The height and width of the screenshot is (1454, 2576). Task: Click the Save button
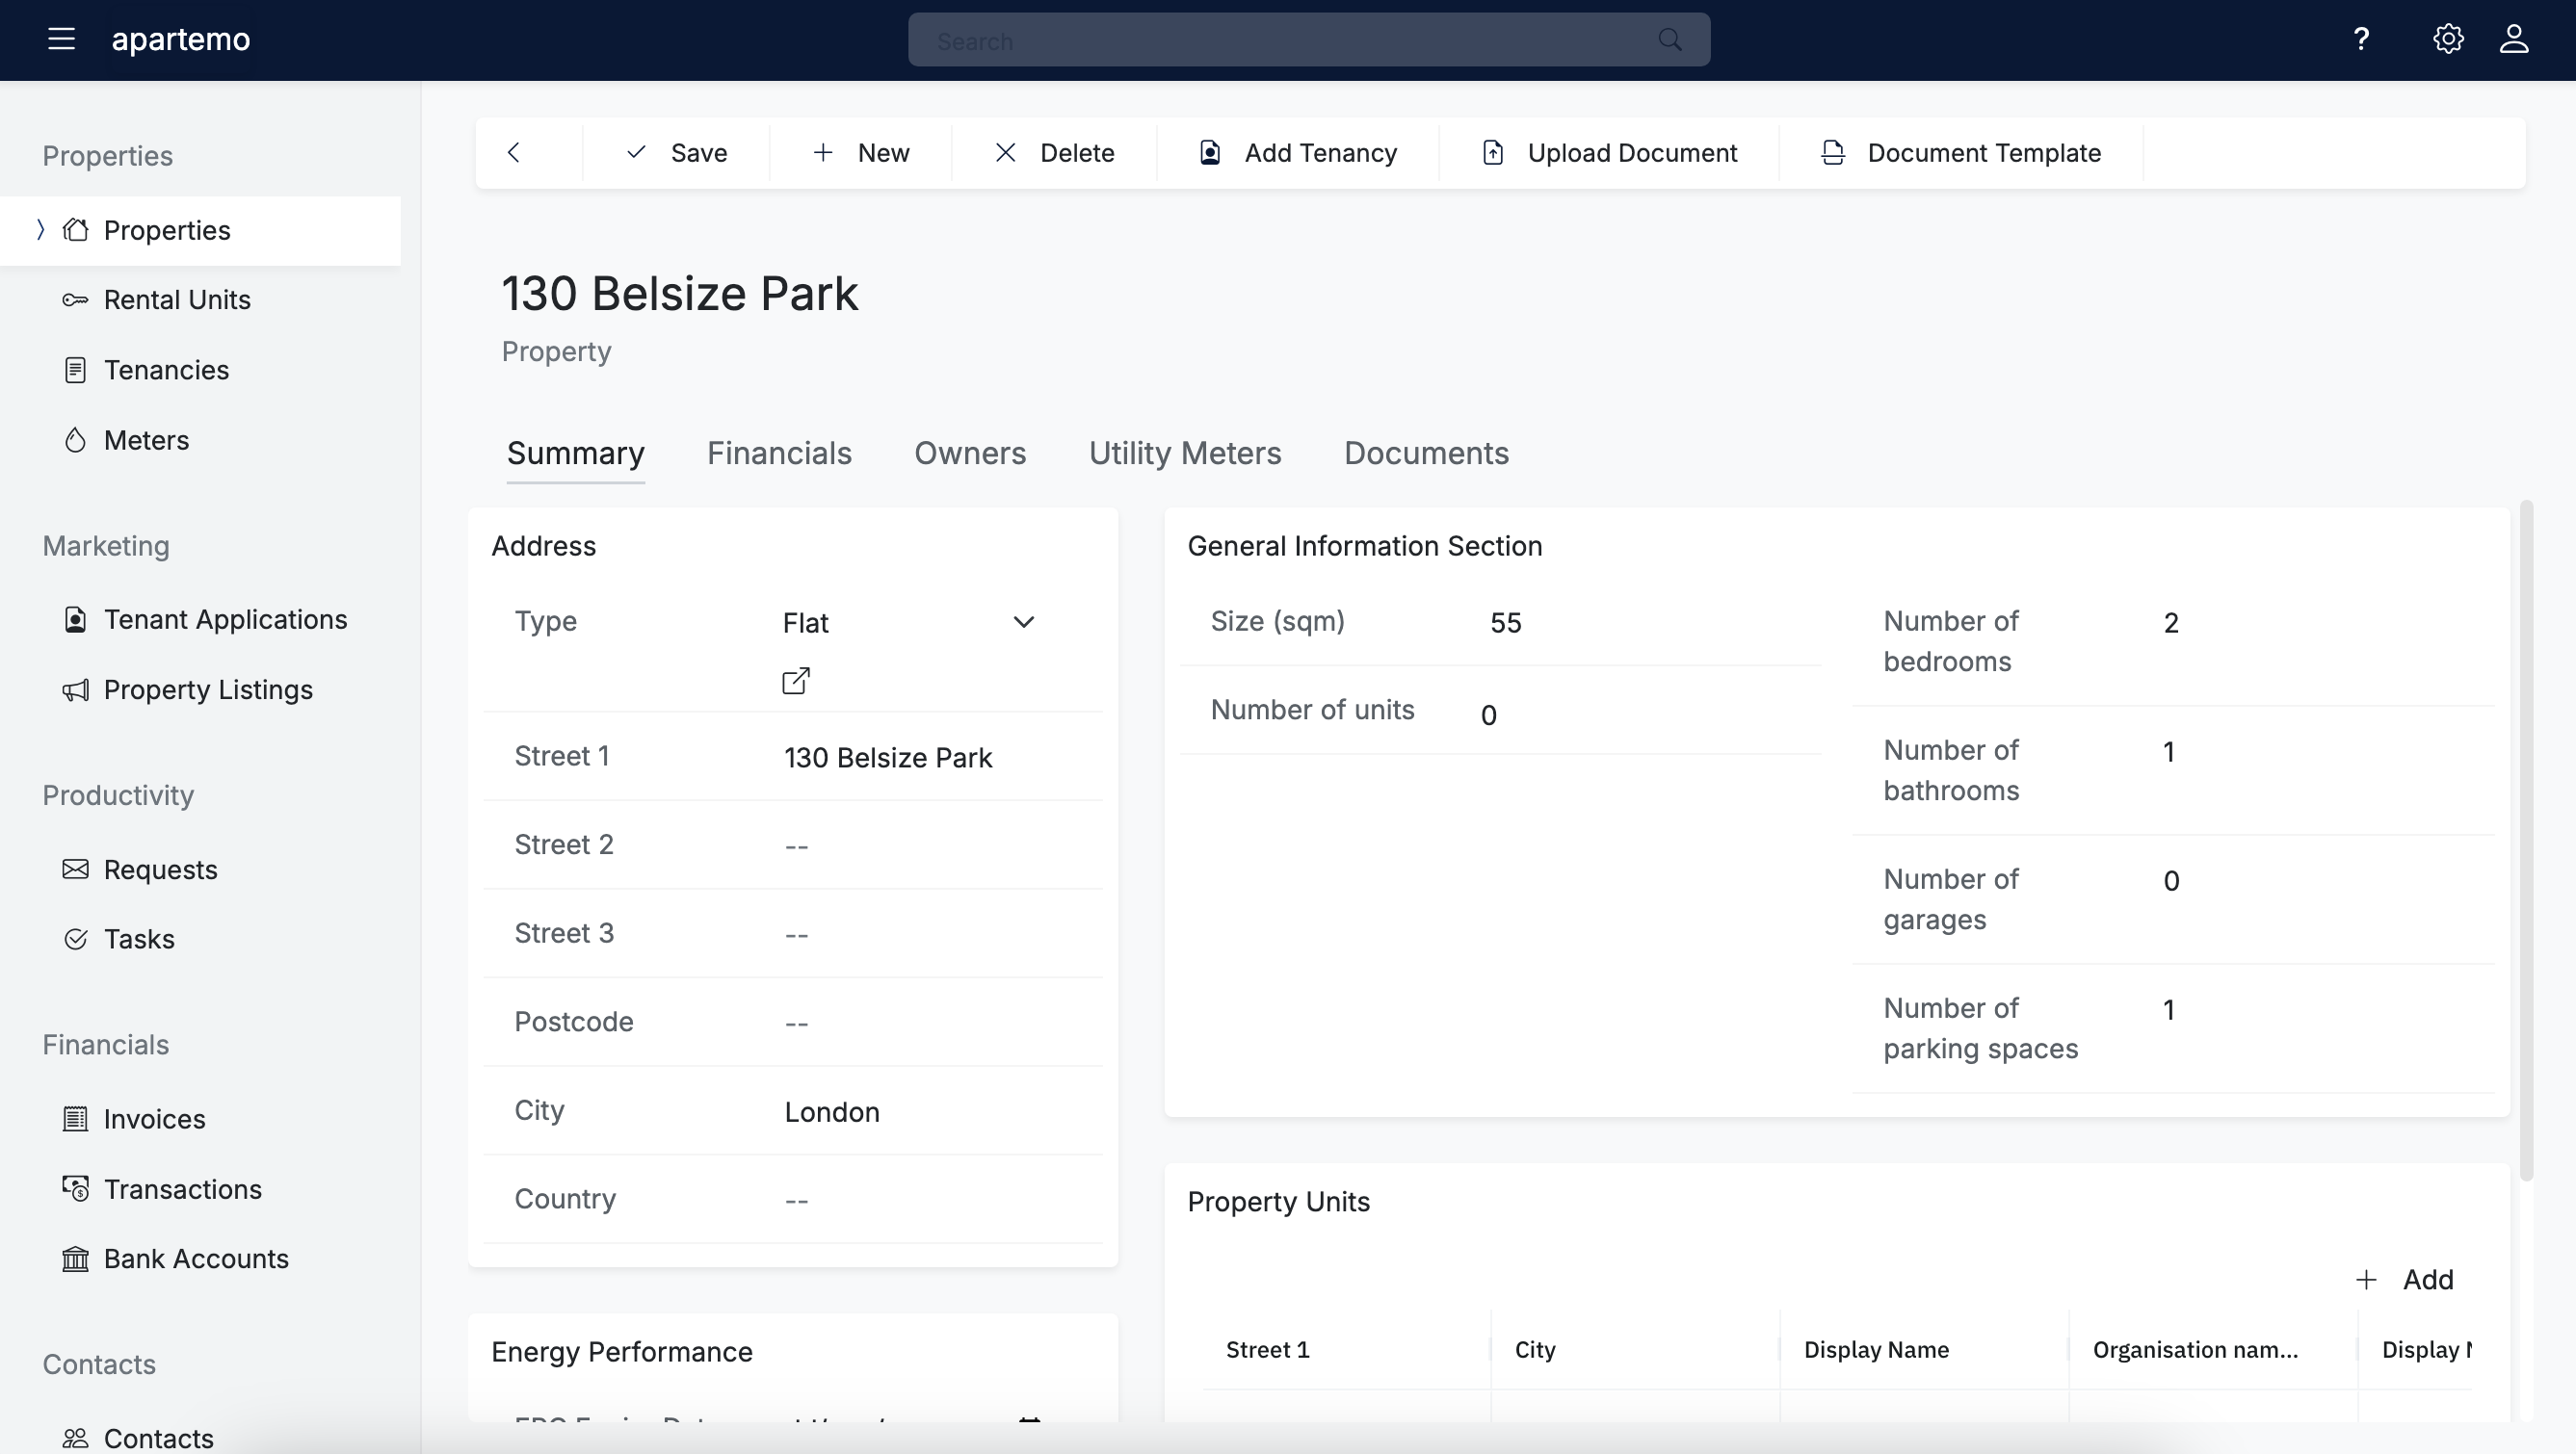tap(677, 152)
